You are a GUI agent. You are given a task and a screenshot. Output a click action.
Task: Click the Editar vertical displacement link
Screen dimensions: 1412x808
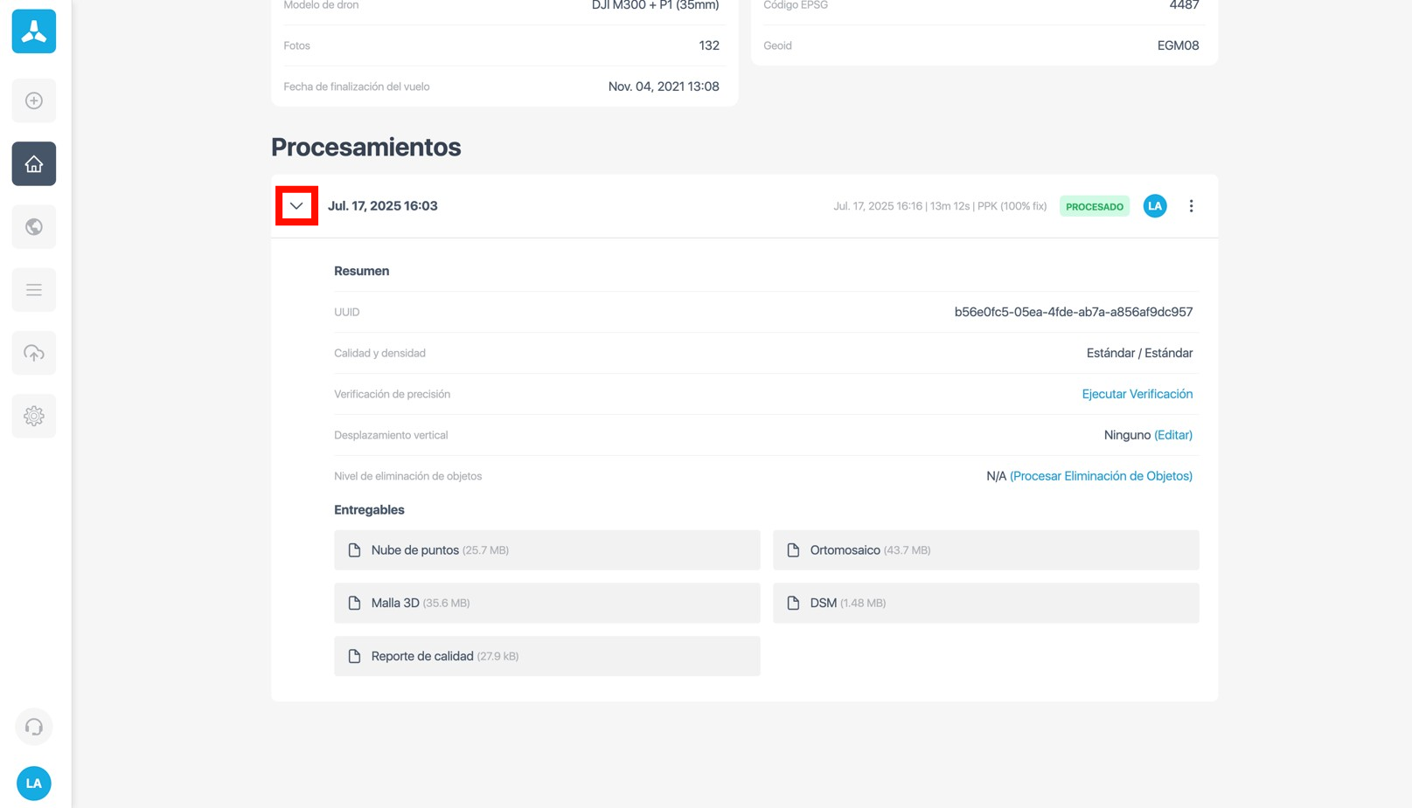[1172, 435]
